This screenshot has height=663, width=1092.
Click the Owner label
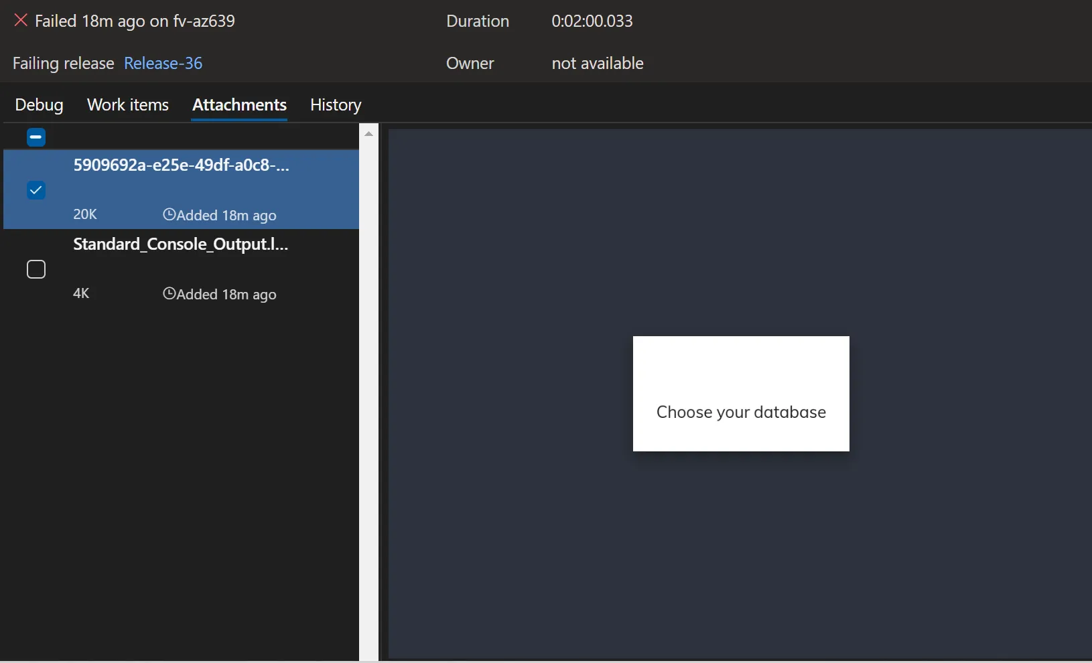[470, 63]
